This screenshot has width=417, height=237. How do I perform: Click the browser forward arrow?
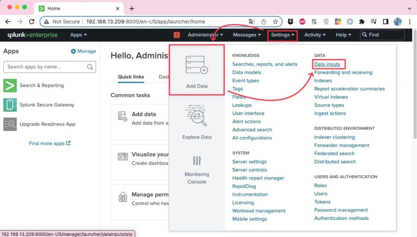pyautogui.click(x=20, y=22)
